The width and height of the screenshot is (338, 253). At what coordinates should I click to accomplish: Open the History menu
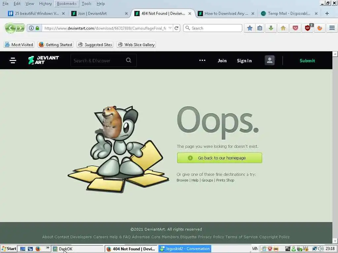tap(46, 3)
